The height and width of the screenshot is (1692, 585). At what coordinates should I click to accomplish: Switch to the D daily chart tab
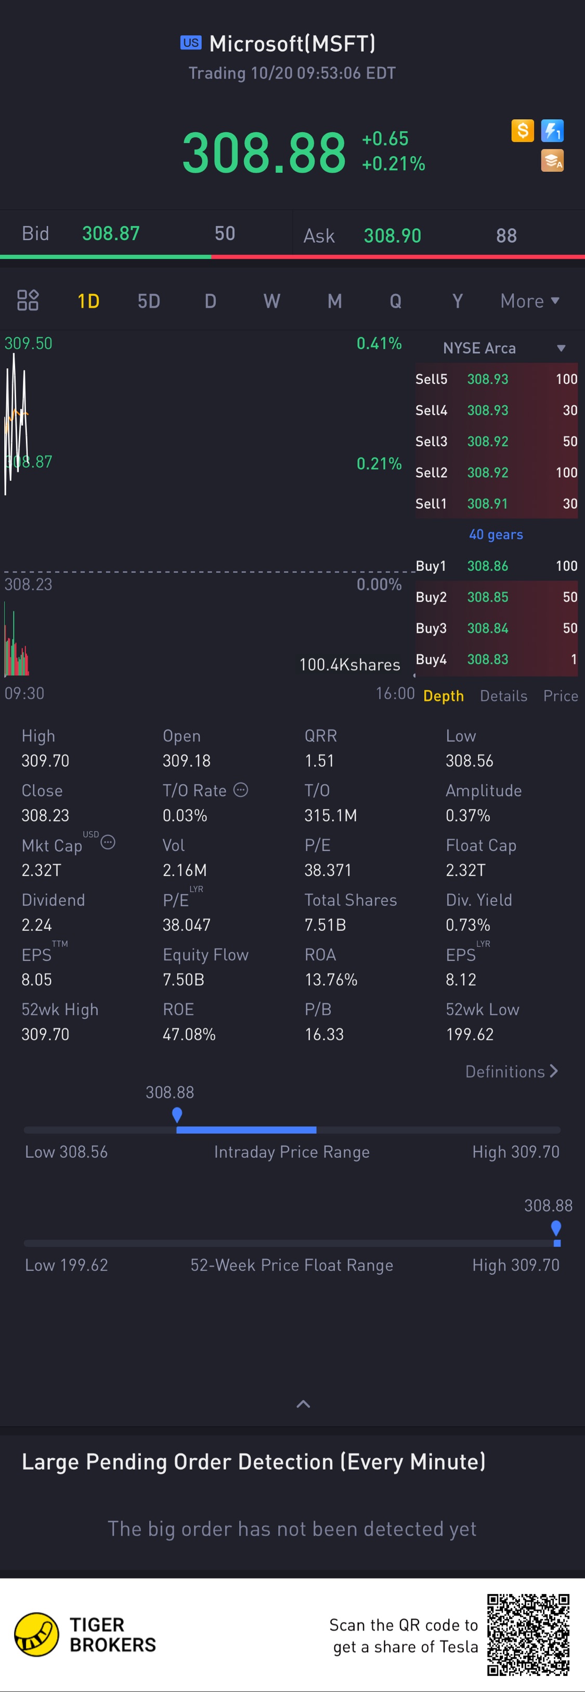click(x=211, y=301)
